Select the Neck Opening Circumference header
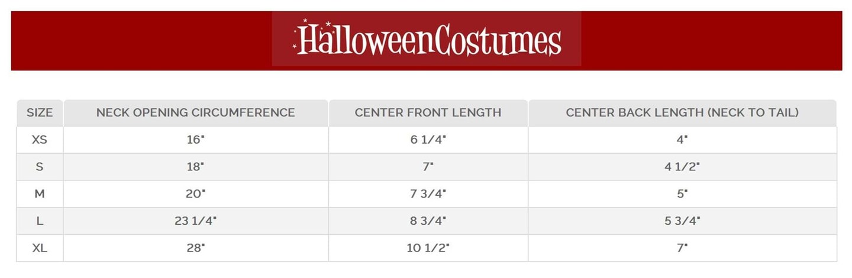The height and width of the screenshot is (278, 852). coord(195,112)
